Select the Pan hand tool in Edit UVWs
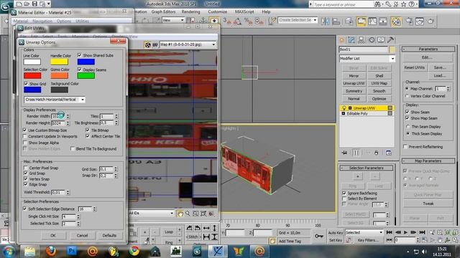The height and width of the screenshot is (258, 460). coord(180,214)
